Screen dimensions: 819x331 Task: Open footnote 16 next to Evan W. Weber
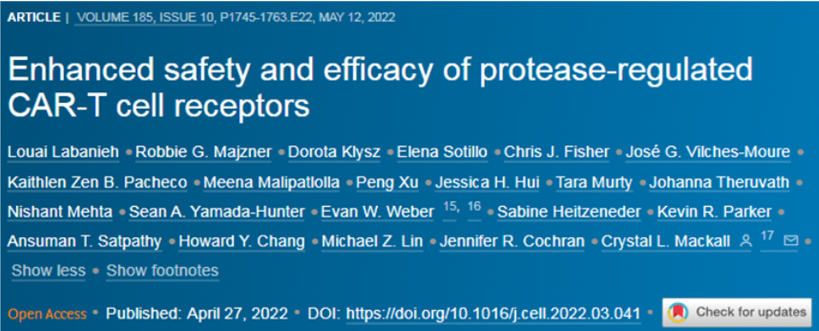[x=474, y=207]
